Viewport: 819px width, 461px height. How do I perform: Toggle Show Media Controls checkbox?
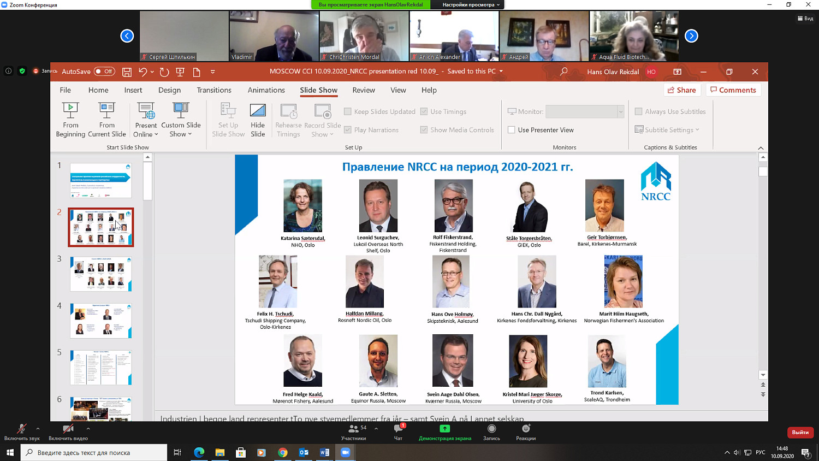(x=424, y=130)
